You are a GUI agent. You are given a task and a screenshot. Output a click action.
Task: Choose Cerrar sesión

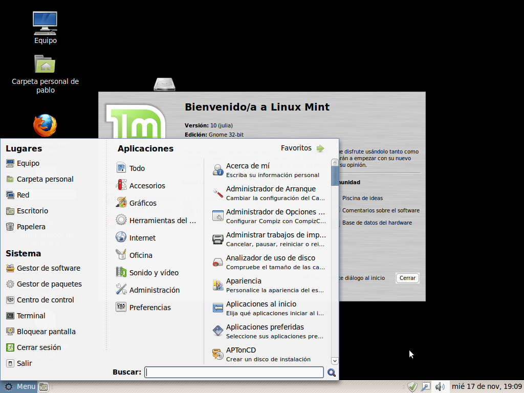(x=33, y=347)
